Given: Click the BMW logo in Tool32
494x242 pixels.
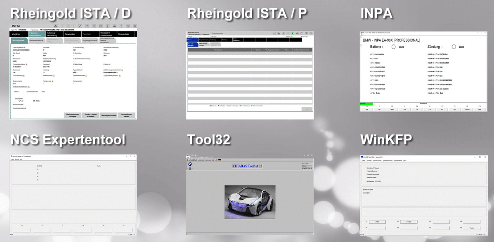Looking at the screenshot, I should 190,164.
